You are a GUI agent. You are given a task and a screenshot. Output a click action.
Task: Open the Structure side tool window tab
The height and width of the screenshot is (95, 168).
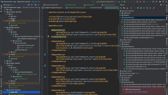(1, 71)
